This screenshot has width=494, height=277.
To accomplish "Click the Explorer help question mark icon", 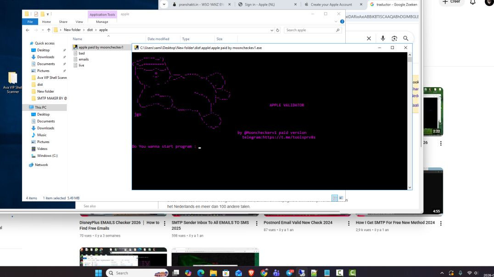I will pyautogui.click(x=342, y=22).
